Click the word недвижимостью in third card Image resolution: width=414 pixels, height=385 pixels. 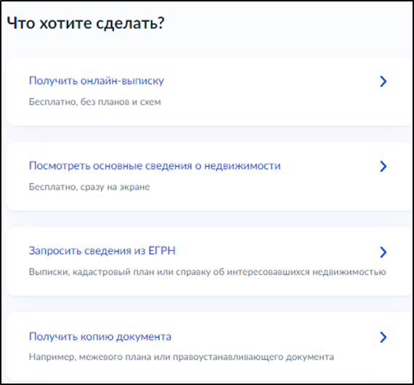coord(349,272)
